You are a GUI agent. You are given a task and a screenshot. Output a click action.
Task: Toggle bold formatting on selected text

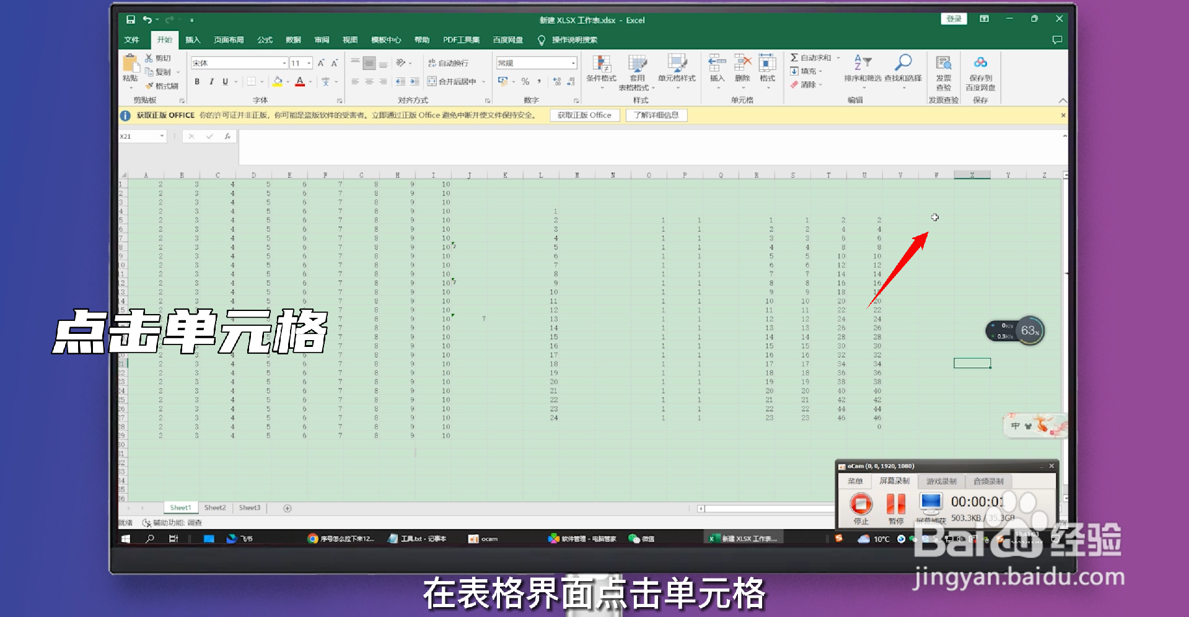[197, 81]
